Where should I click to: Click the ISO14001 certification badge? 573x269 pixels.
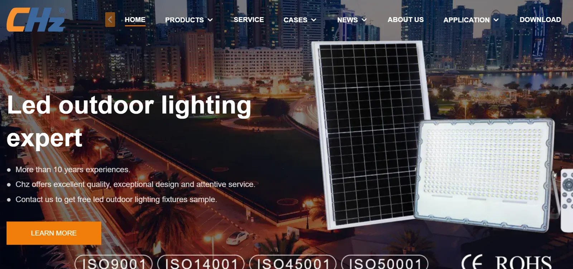[x=201, y=263]
